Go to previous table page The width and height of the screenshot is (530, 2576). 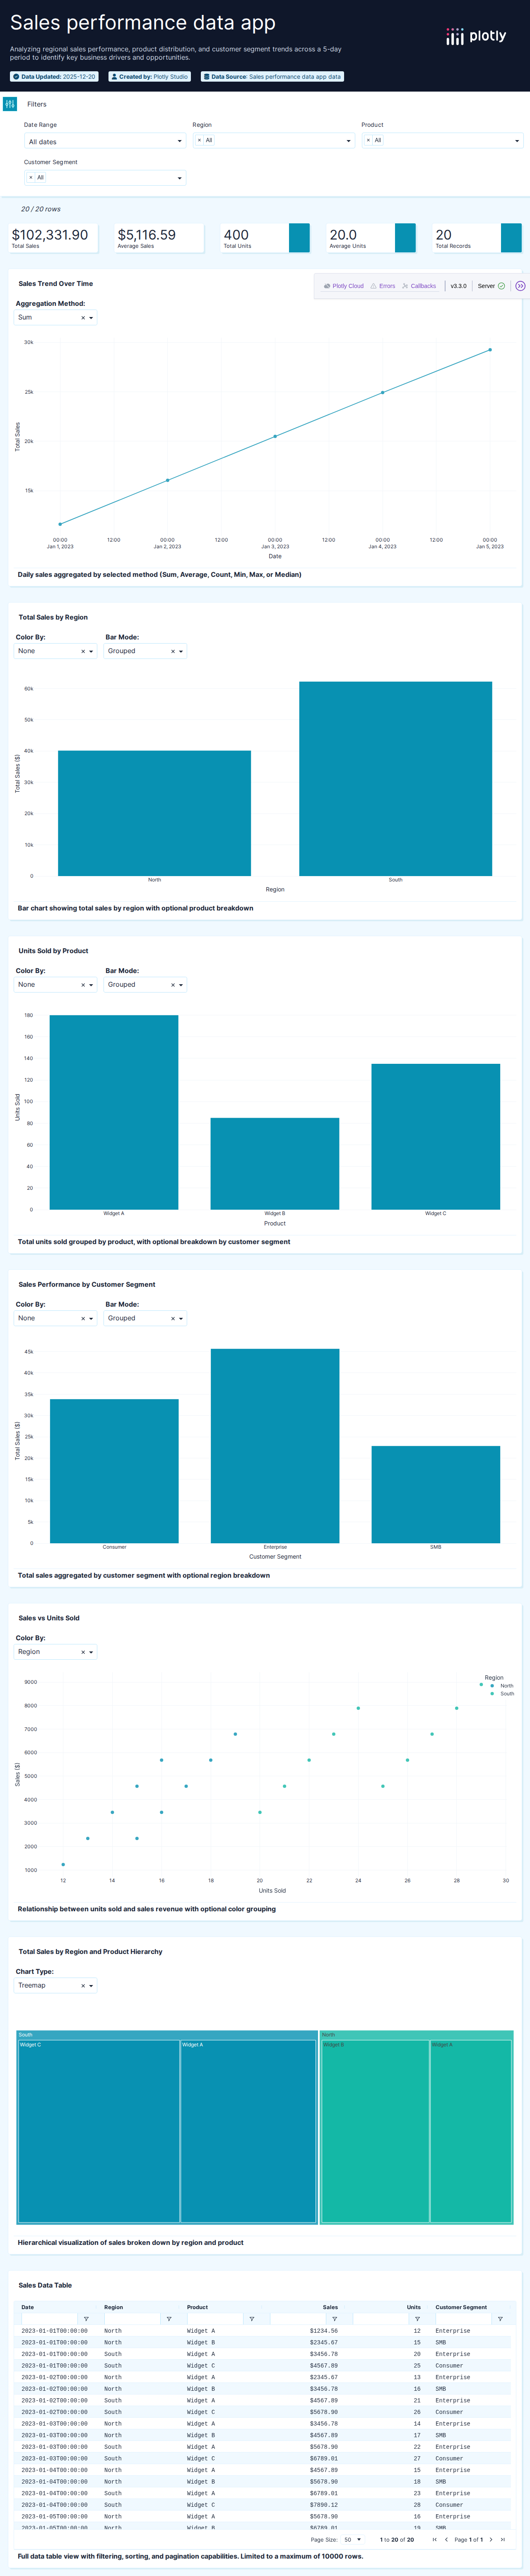[x=446, y=2539]
